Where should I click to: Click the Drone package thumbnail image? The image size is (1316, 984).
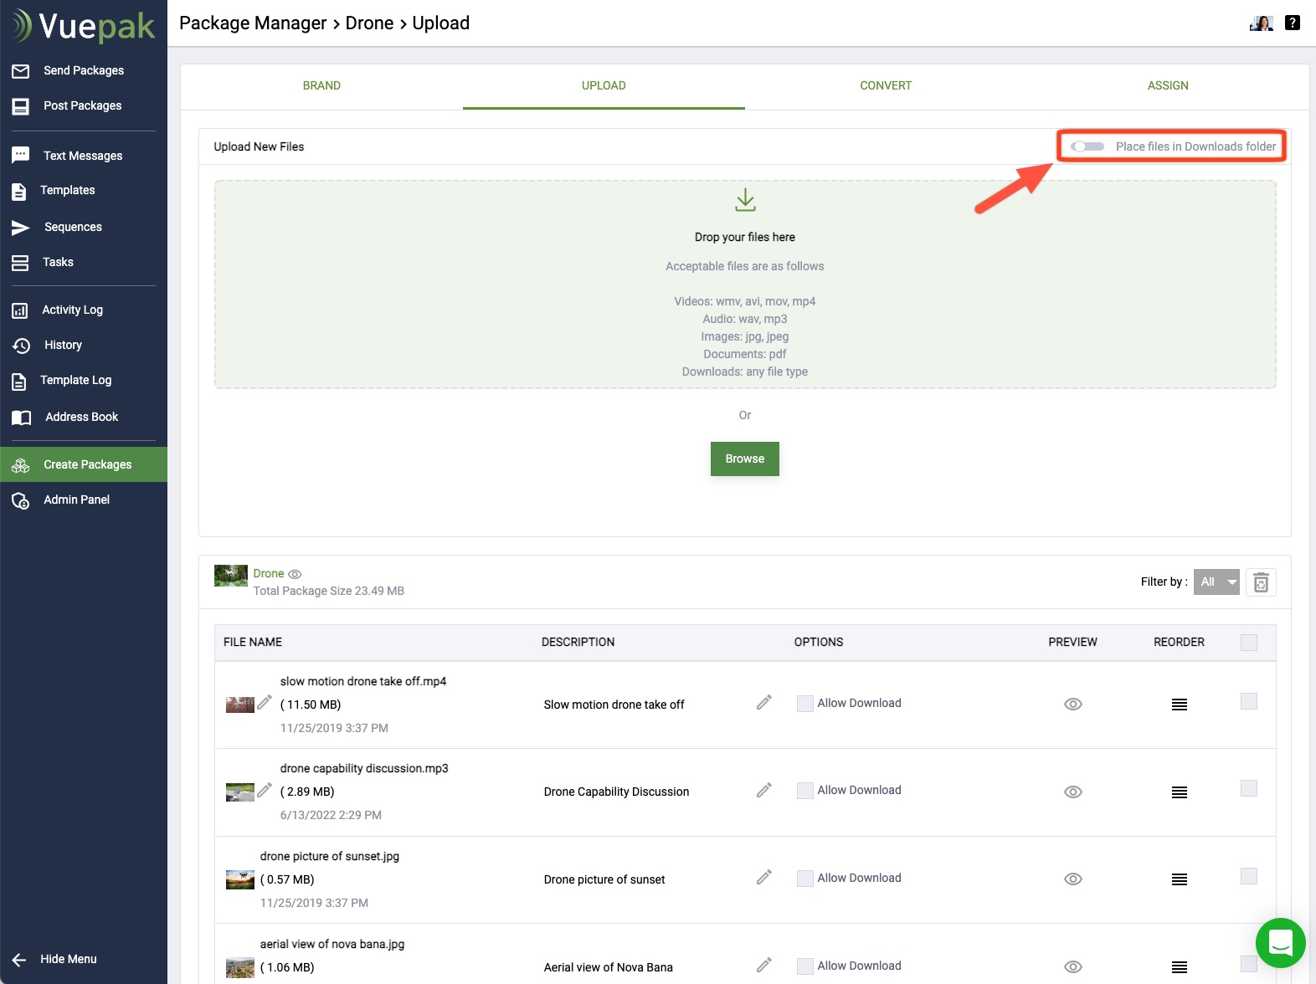coord(230,576)
